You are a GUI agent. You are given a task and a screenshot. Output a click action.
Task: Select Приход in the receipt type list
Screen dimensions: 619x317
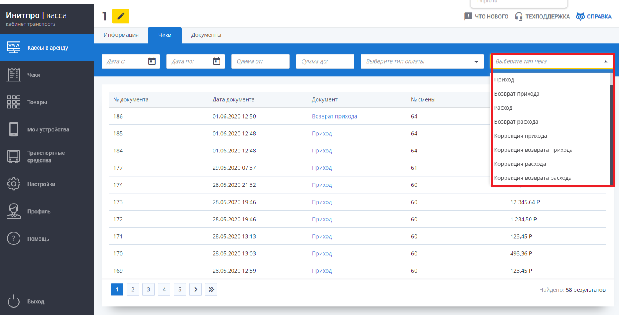click(x=551, y=80)
